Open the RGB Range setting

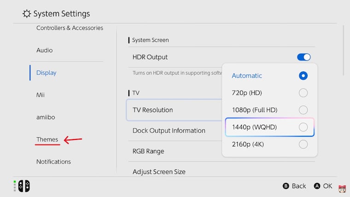point(148,151)
